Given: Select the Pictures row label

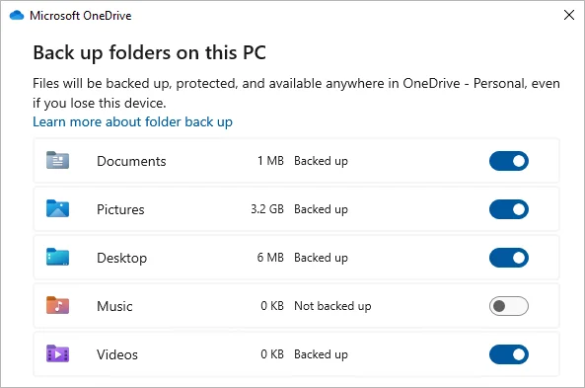Looking at the screenshot, I should [x=120, y=209].
